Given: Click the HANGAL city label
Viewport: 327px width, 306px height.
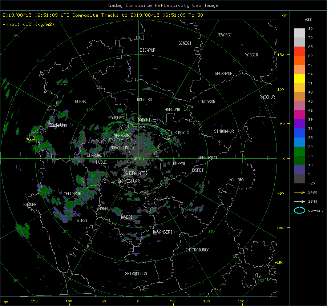Looking at the screenshot, I should coord(102,208).
